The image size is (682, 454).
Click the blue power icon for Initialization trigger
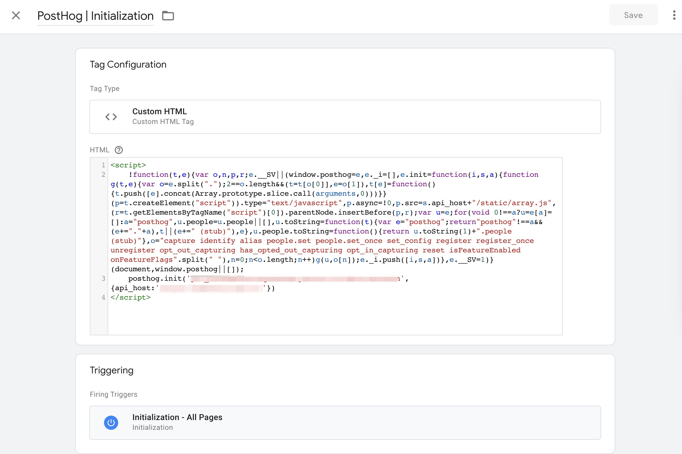coord(111,423)
